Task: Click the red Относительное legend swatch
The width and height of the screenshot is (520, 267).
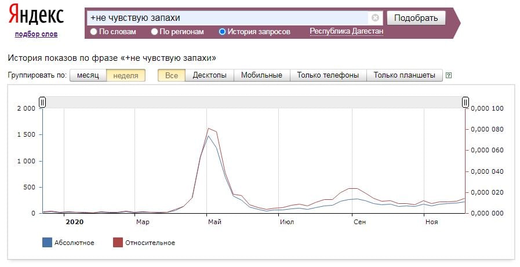Action: pyautogui.click(x=118, y=243)
